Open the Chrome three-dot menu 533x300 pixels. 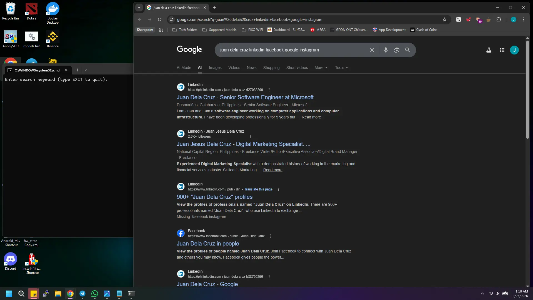click(523, 19)
